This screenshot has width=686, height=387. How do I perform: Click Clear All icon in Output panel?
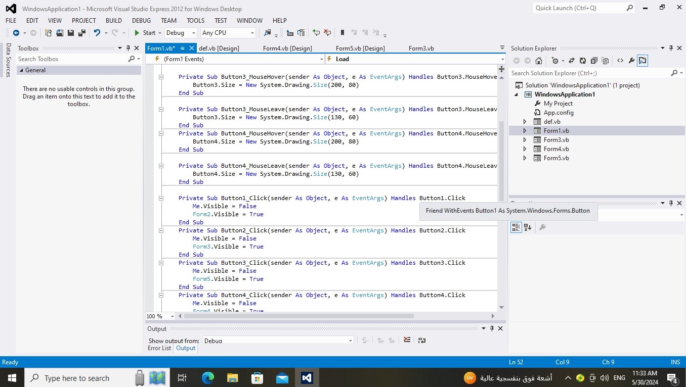(407, 340)
